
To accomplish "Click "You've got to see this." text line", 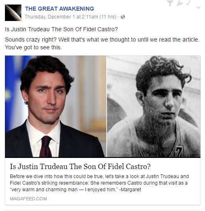I will pos(33,47).
